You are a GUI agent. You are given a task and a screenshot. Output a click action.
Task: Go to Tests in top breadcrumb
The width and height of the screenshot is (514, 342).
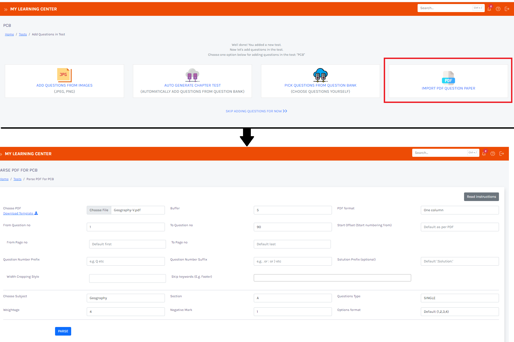[x=23, y=34]
